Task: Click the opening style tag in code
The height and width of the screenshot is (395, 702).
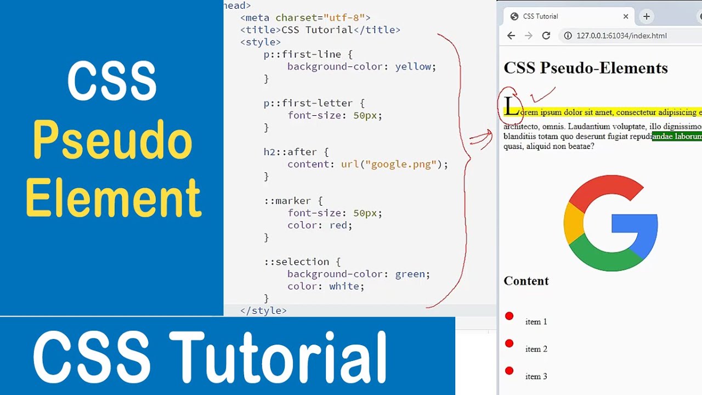Action: [x=261, y=42]
